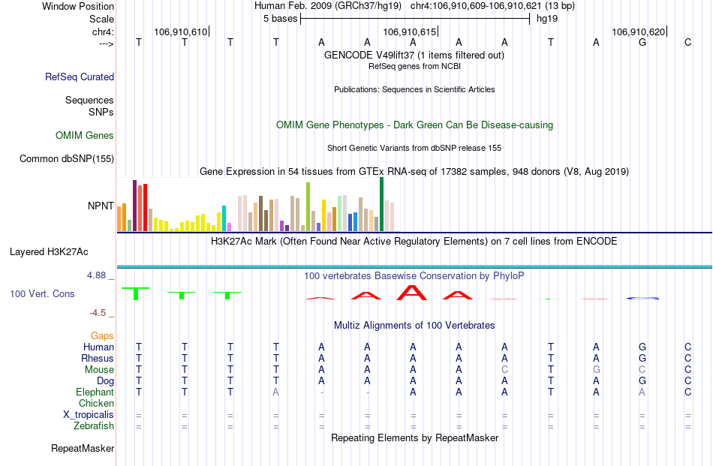
Task: Click the SNPs track label
Action: tap(101, 112)
